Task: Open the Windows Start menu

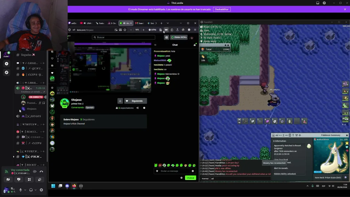Action: 53,186
